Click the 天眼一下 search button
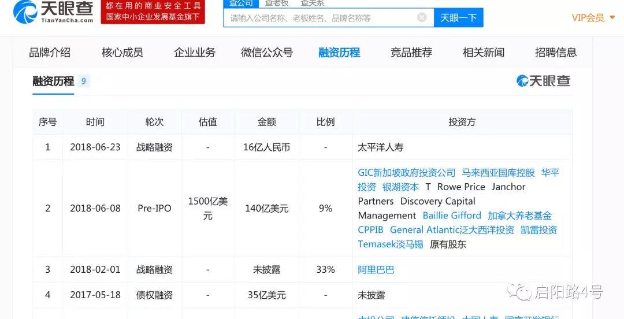624x319 pixels. tap(458, 17)
